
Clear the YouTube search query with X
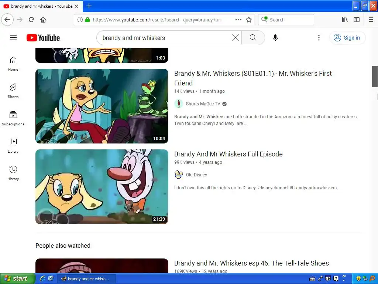pos(235,38)
